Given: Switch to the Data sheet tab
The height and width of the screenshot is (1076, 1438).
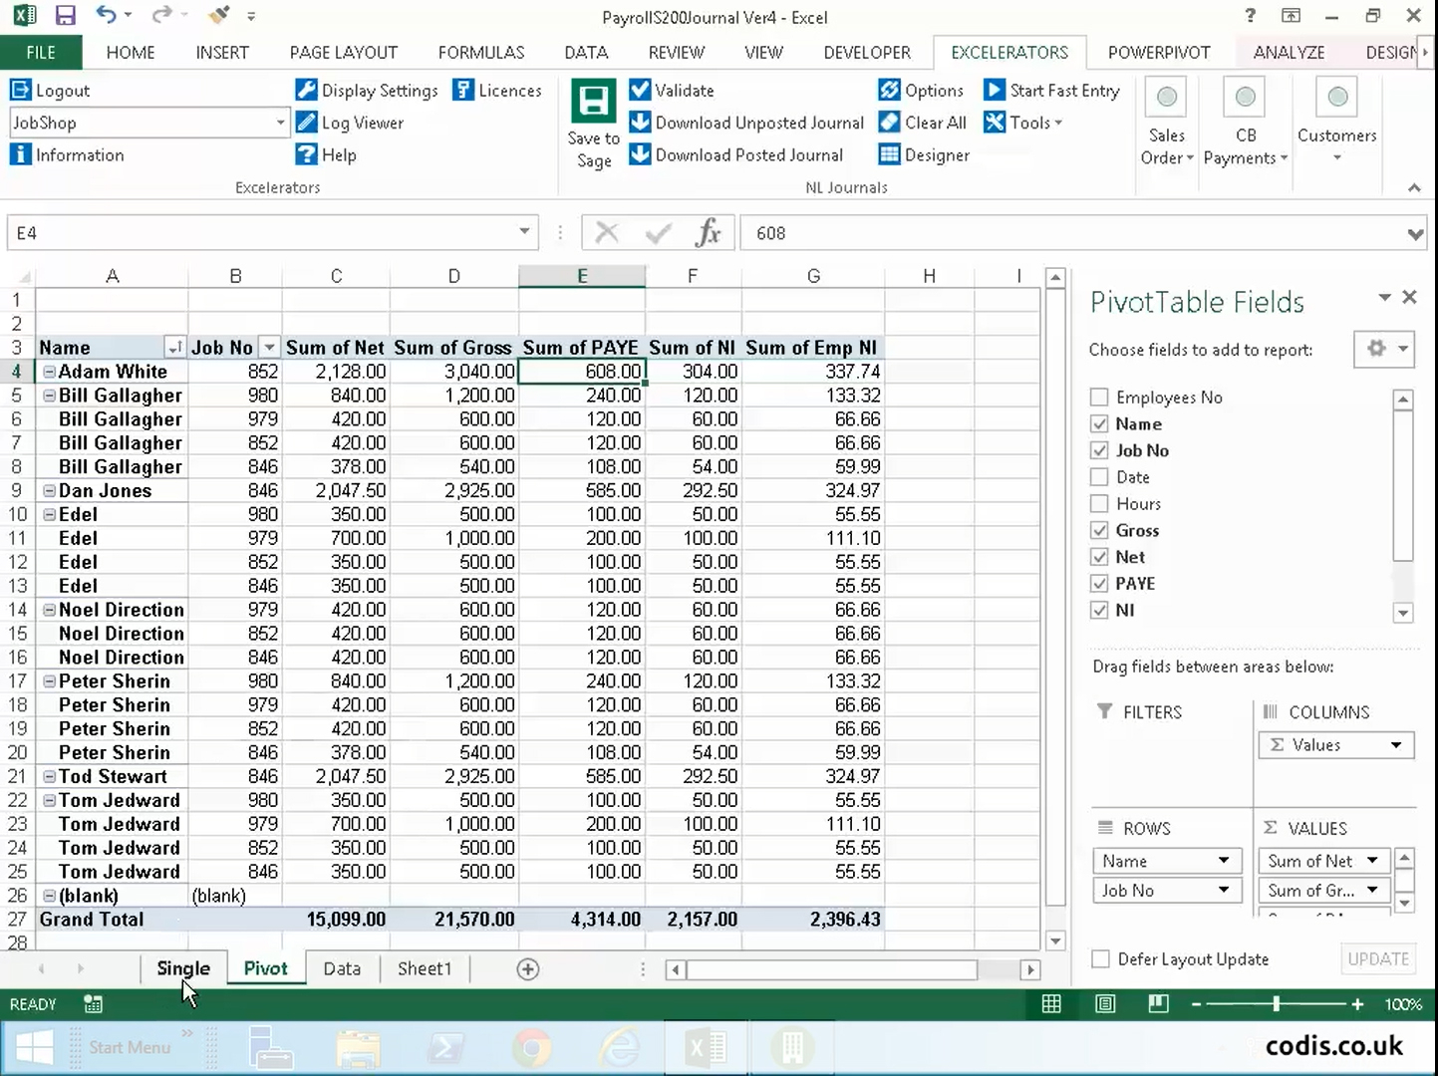Looking at the screenshot, I should 342,968.
